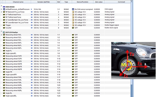Image resolution: width=156 pixels, height=97 pixels.
Task: Select Measuring wheel MxRL channel name
Action: (x=14, y=85)
